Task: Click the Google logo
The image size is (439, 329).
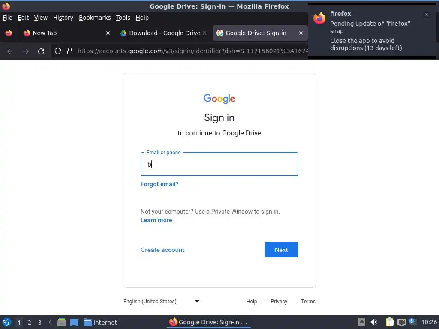Action: pos(219,99)
